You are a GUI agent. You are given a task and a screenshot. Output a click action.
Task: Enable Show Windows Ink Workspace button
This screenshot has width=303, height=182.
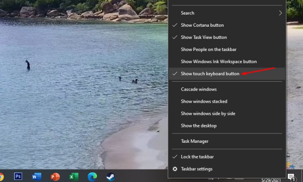coord(219,61)
